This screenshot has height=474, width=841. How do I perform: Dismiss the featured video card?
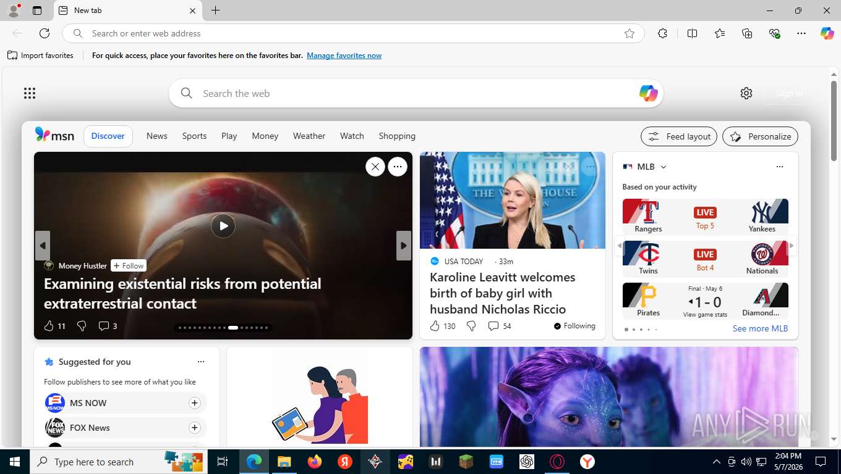pyautogui.click(x=375, y=167)
